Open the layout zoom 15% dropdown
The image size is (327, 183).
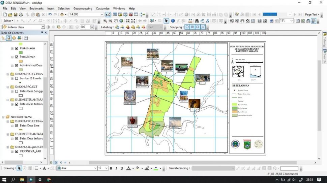click(x=291, y=21)
